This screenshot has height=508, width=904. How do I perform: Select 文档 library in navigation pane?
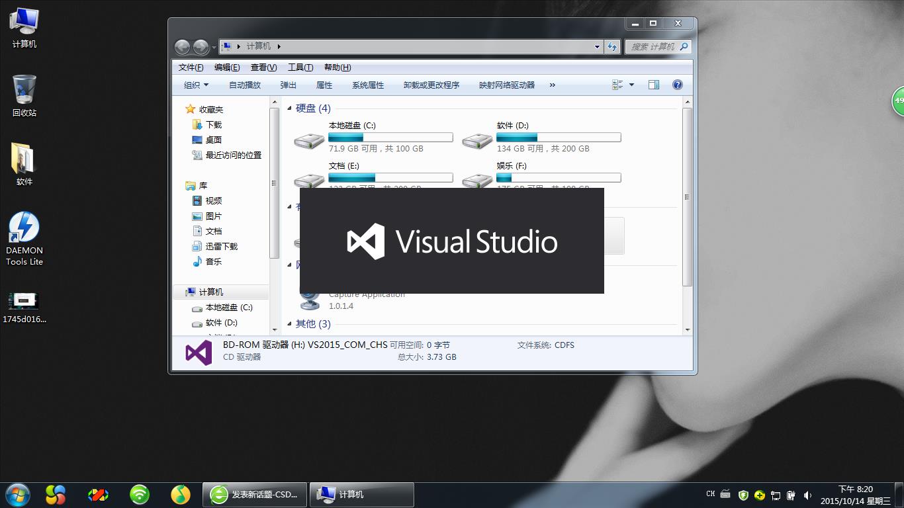pyautogui.click(x=206, y=231)
